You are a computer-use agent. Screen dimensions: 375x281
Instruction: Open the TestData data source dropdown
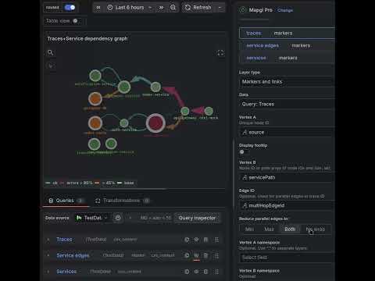point(91,218)
